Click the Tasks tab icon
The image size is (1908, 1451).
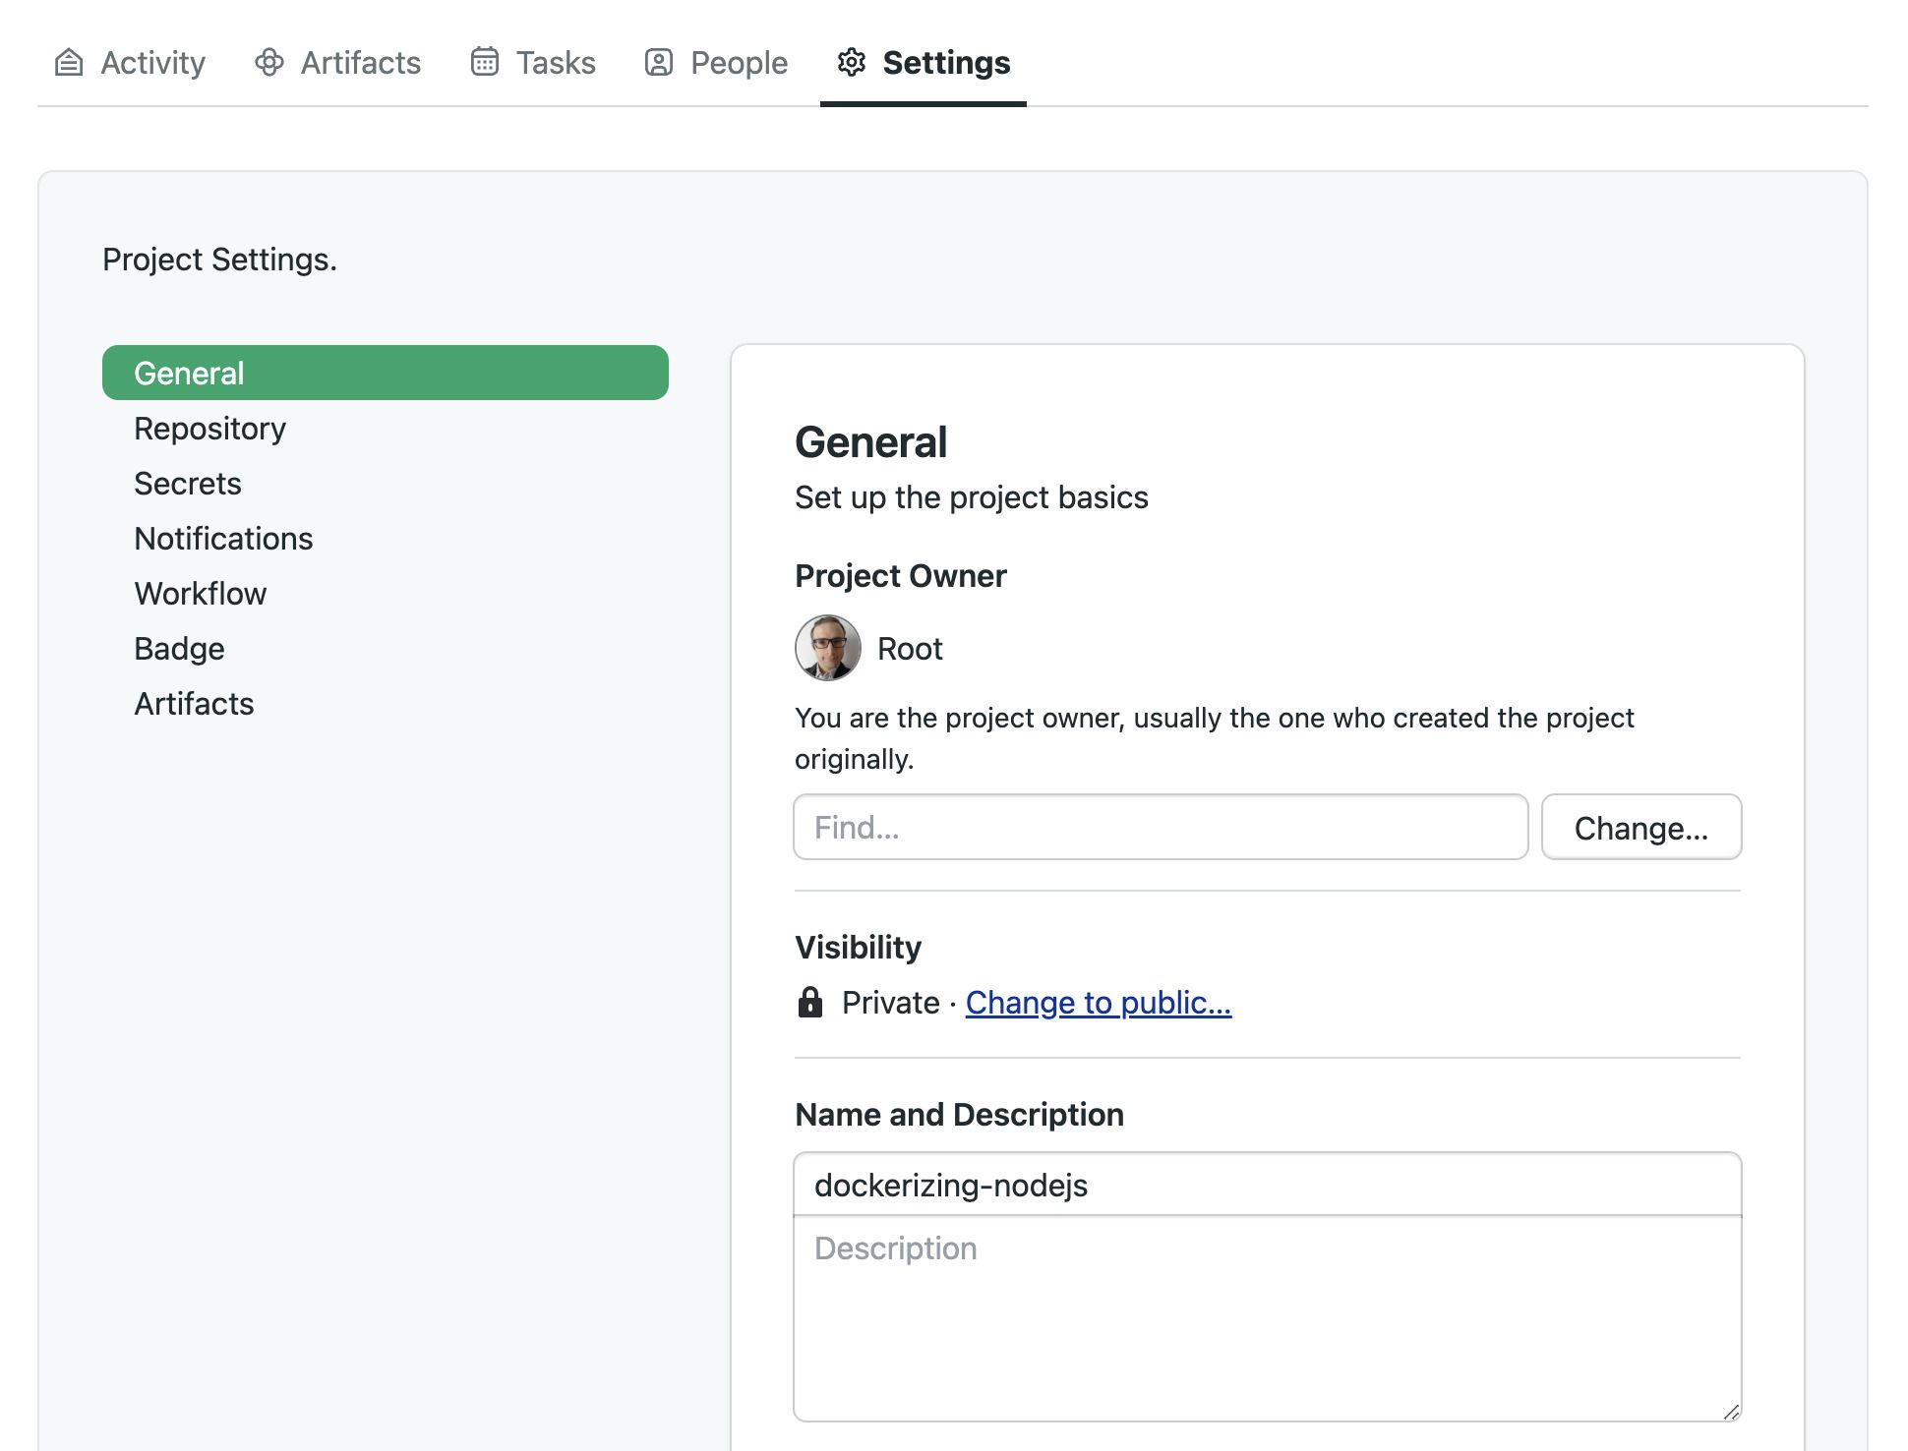coord(484,61)
